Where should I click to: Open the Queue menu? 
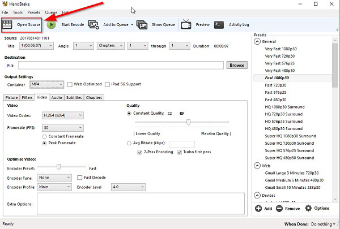pyautogui.click(x=51, y=12)
